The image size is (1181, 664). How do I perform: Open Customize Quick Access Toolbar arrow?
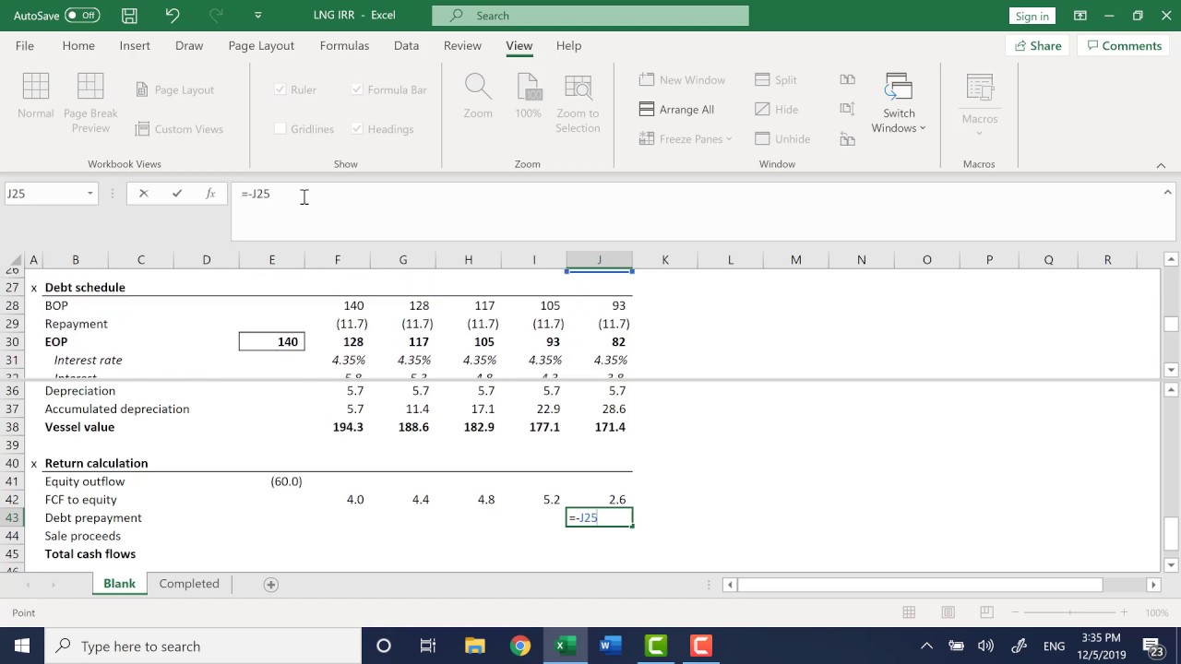(x=258, y=16)
